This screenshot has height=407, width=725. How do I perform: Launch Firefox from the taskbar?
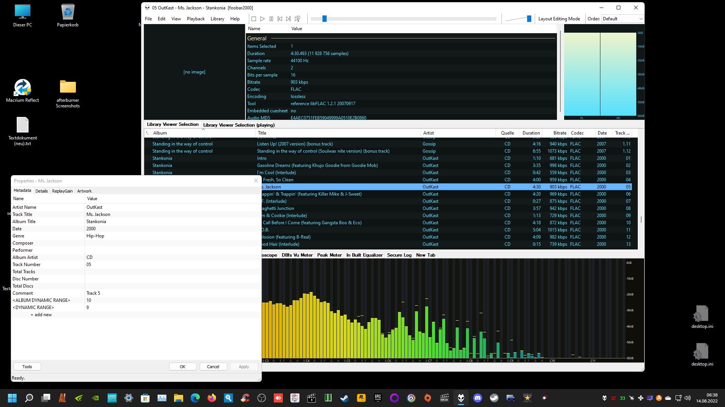(x=211, y=398)
